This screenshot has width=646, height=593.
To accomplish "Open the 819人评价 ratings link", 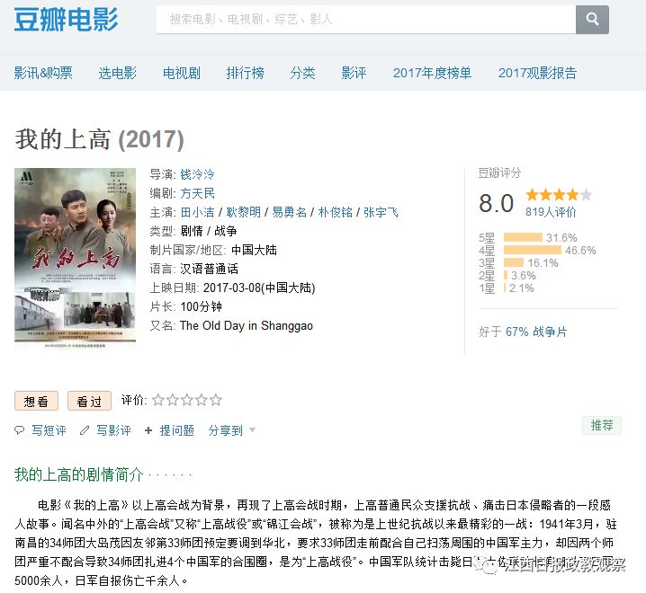I will click(551, 212).
